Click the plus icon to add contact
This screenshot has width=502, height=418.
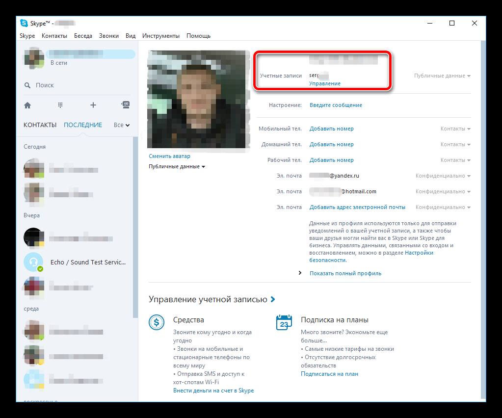tap(93, 105)
